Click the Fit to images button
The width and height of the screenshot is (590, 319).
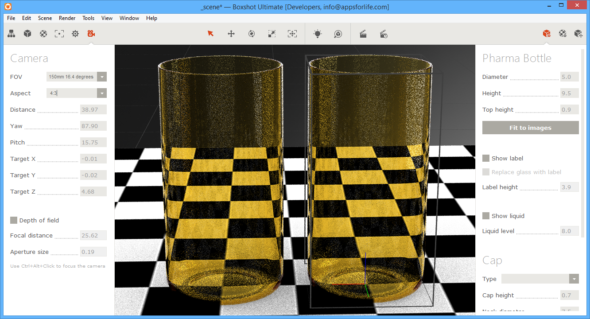(531, 128)
